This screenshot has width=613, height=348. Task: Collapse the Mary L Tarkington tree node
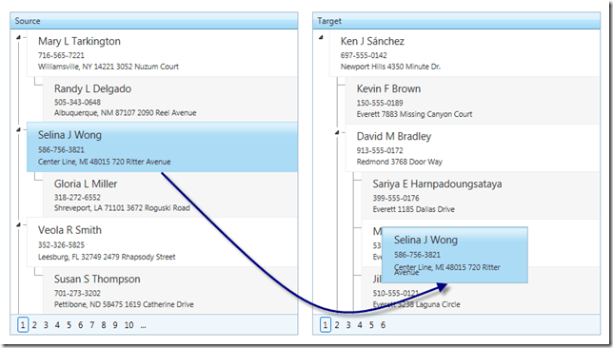[x=18, y=37]
